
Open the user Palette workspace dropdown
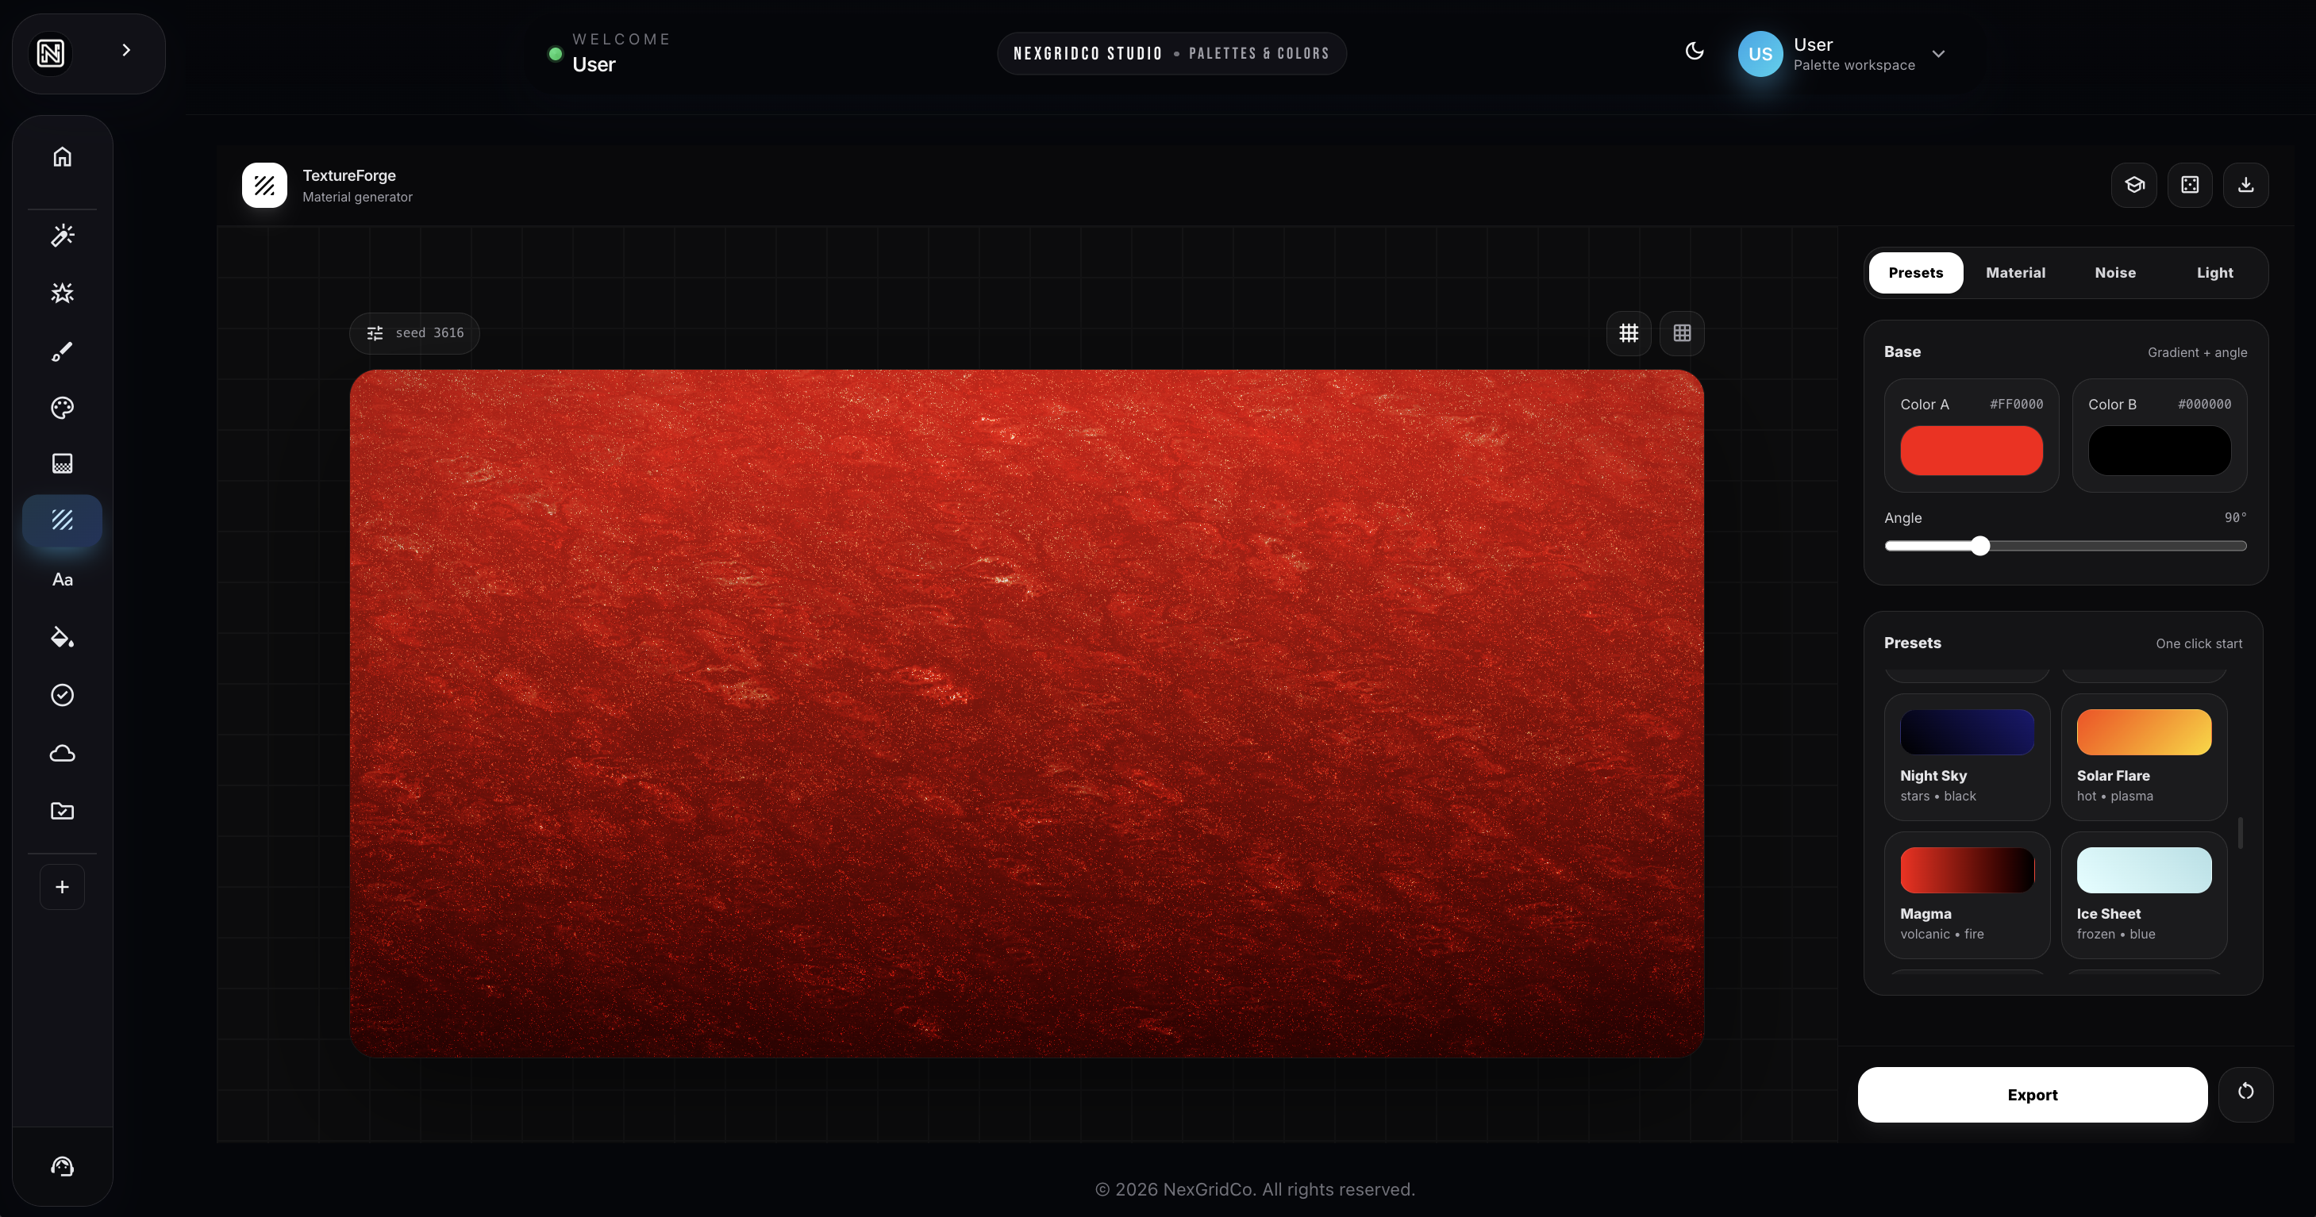[x=1937, y=54]
